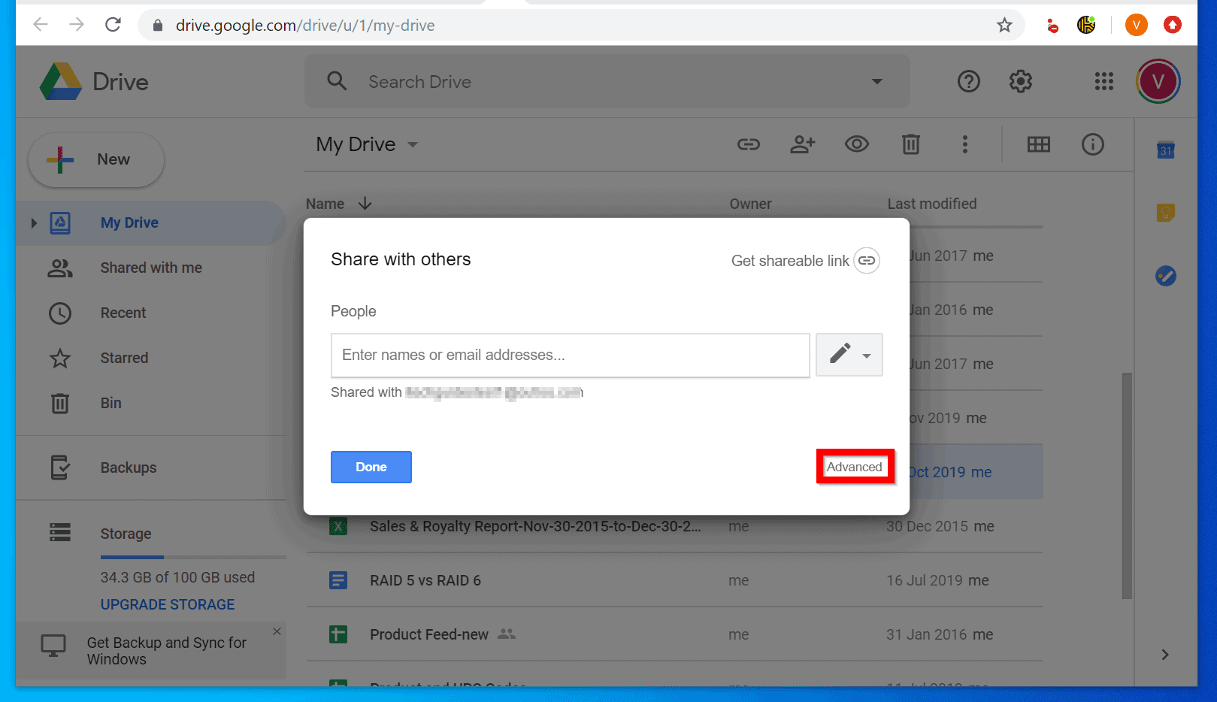Viewport: 1217px width, 702px height.
Task: Switch to grid view layout
Action: pos(1038,144)
